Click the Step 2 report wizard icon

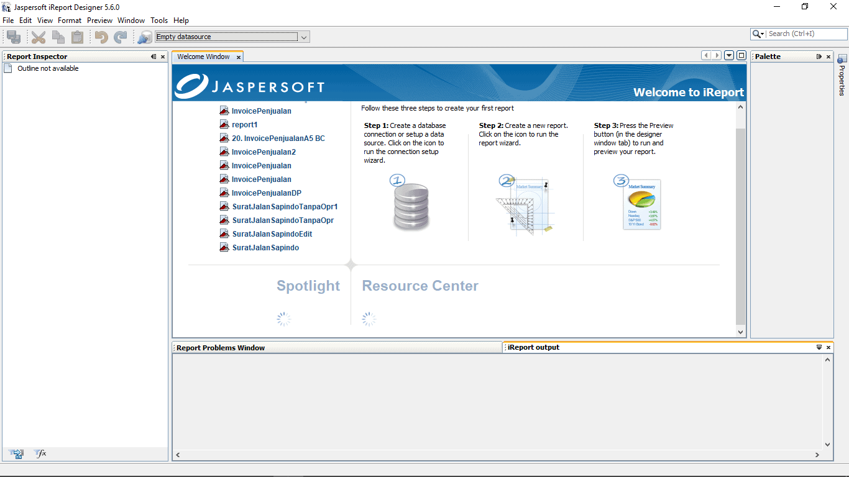click(x=524, y=204)
